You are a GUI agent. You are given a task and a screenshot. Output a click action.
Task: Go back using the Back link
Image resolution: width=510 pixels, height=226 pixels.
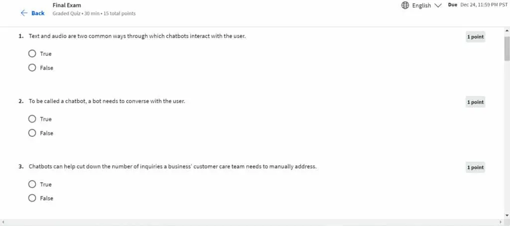point(38,13)
